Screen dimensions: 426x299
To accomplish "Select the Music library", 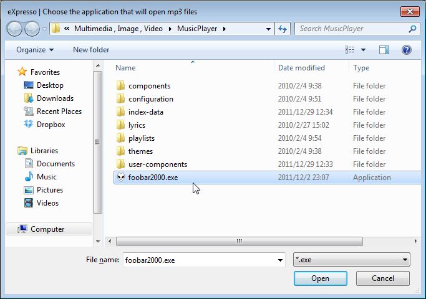I will [46, 177].
